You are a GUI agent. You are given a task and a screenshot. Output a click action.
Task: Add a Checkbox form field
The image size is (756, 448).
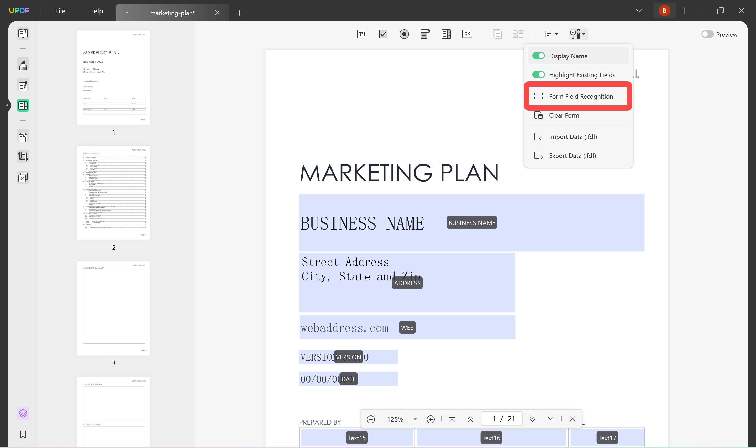tap(383, 34)
